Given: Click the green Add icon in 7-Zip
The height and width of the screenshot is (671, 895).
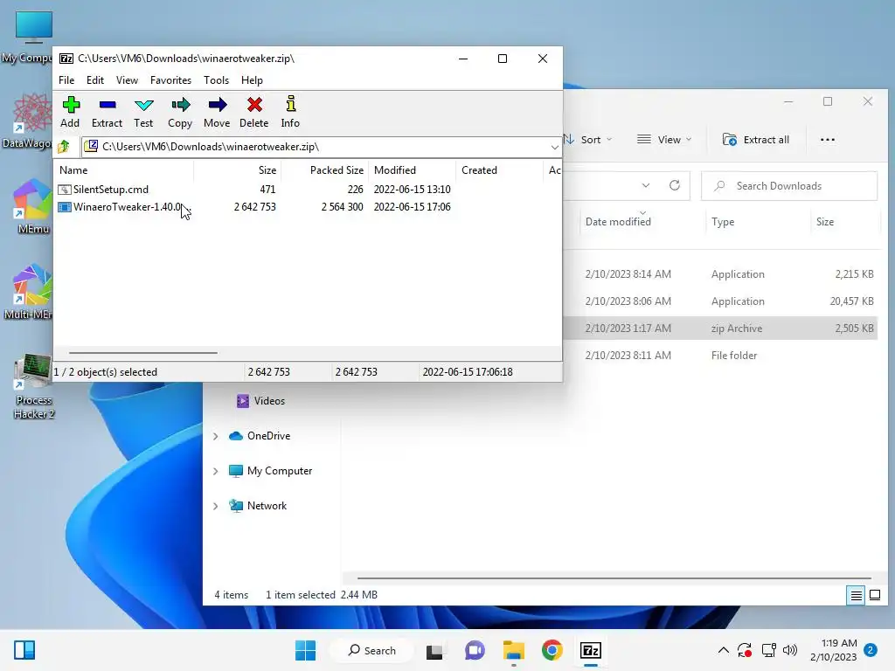Looking at the screenshot, I should click(71, 105).
